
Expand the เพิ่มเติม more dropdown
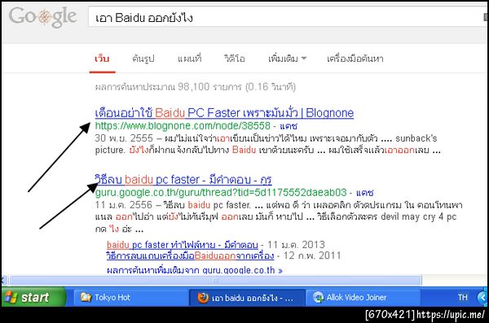(287, 59)
